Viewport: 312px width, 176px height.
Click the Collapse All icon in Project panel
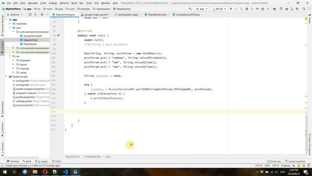point(36,15)
